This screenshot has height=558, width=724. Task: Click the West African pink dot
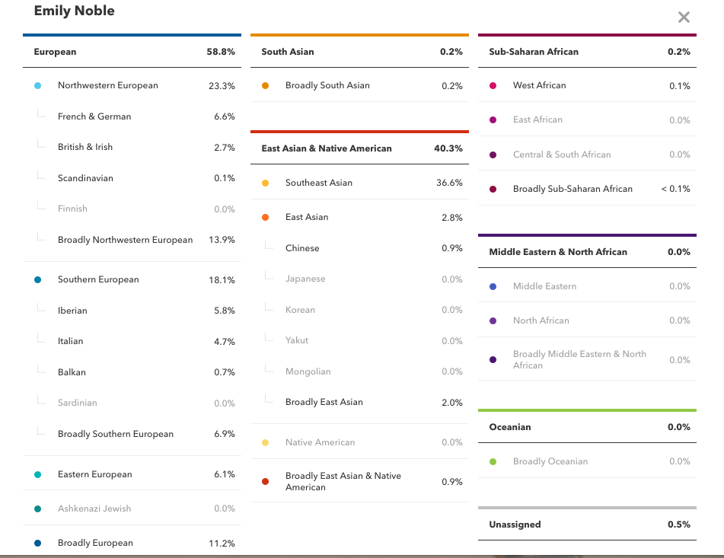[x=493, y=86]
